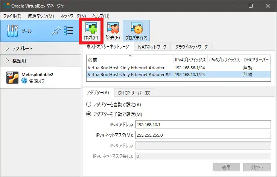Screen dimensions: 277x177
Task: Switch to the NATネットワーク tab
Action: click(152, 47)
